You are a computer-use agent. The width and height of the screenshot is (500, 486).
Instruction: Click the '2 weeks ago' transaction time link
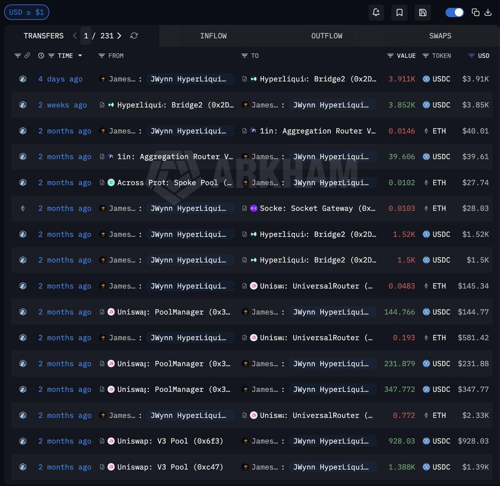pyautogui.click(x=63, y=105)
